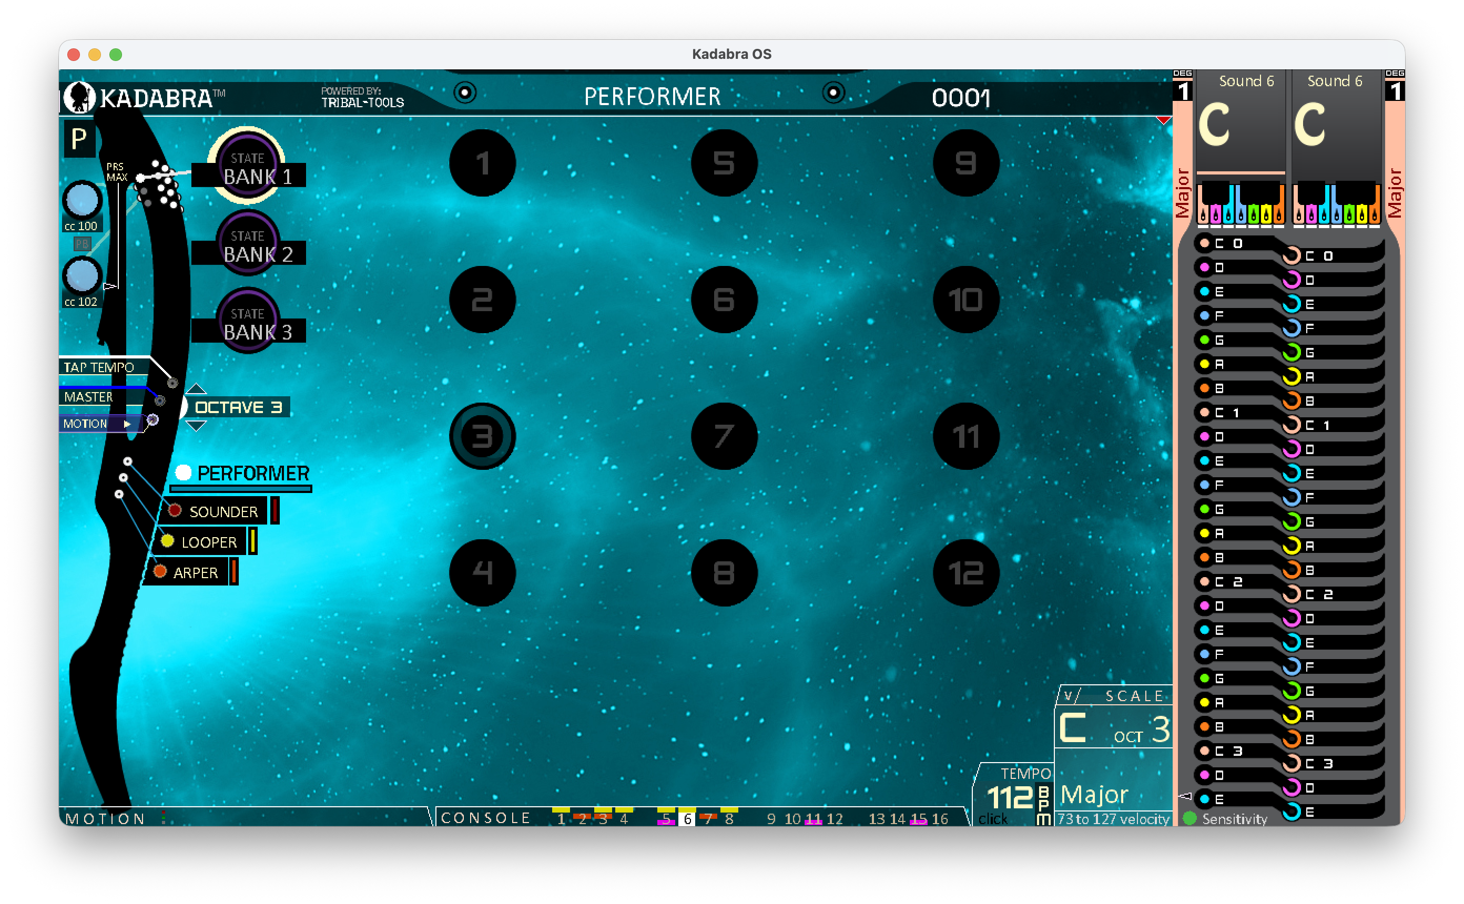Tap the highlighted pad 3
The height and width of the screenshot is (904, 1464).
(482, 436)
